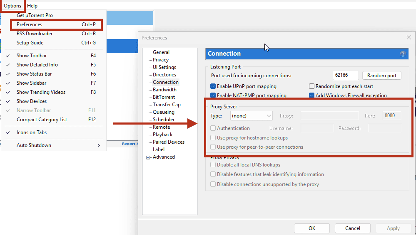Open the Options menu
The image size is (416, 235).
pos(12,5)
